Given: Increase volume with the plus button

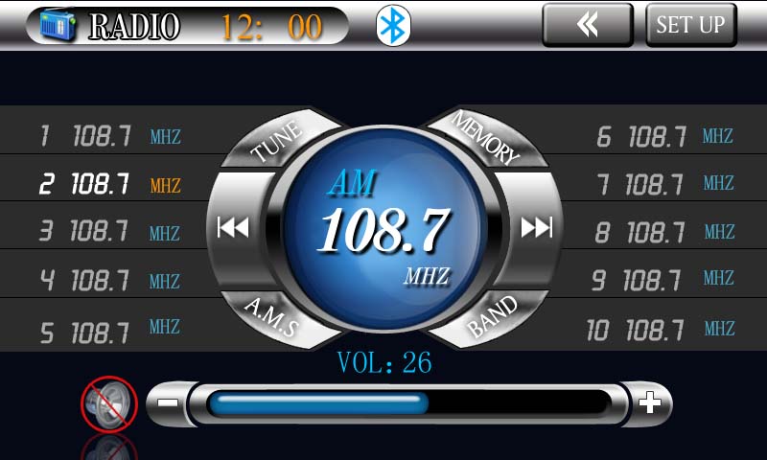Looking at the screenshot, I should pos(650,402).
